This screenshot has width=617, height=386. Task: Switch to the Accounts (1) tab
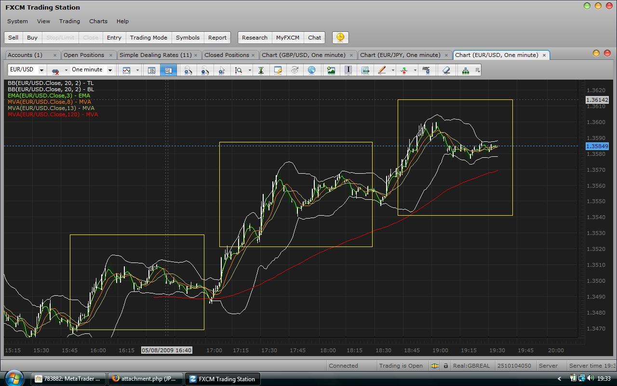pyautogui.click(x=32, y=55)
